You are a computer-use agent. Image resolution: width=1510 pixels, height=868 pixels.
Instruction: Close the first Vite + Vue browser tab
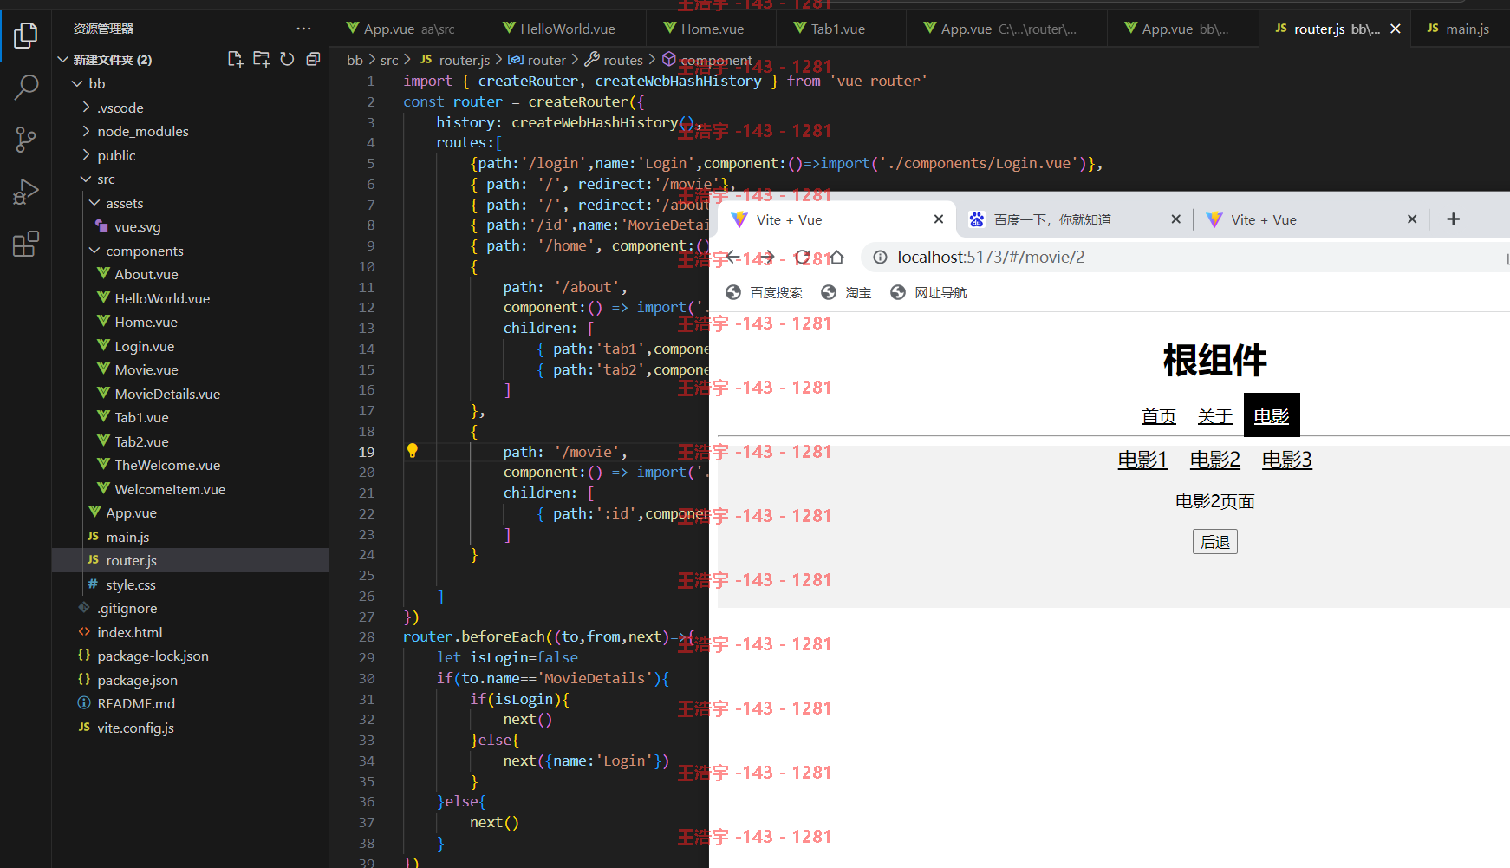coord(939,219)
